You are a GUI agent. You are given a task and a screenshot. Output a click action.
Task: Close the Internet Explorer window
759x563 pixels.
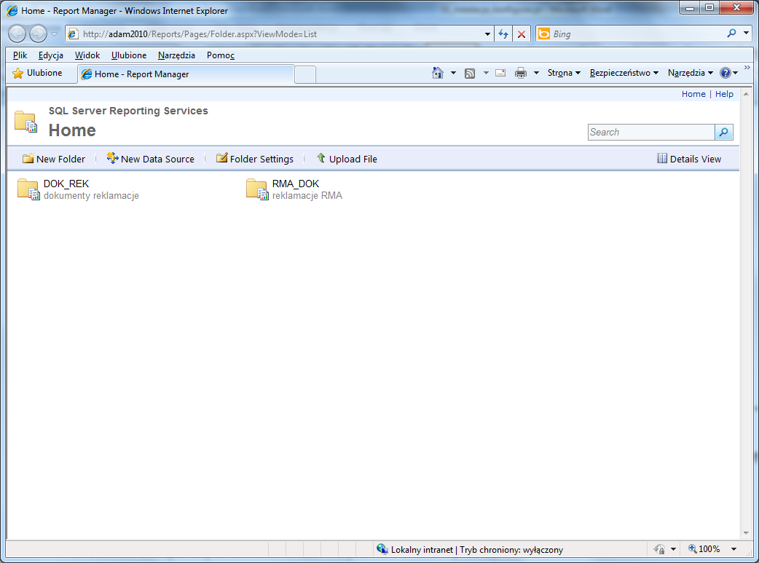(736, 8)
